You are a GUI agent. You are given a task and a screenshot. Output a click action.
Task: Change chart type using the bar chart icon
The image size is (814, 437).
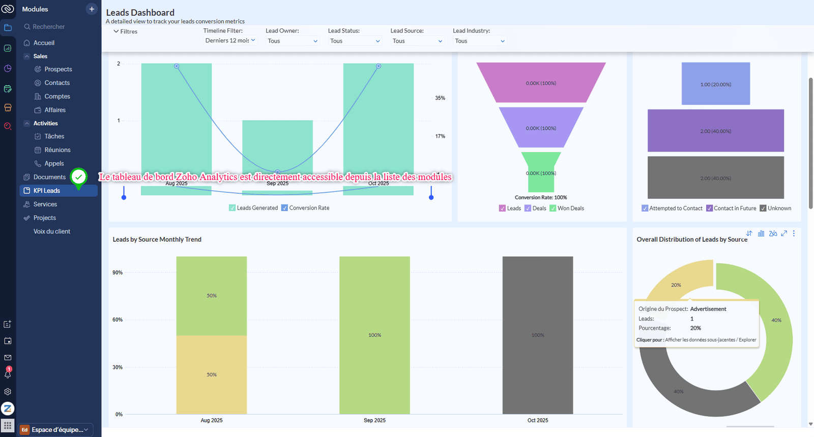pyautogui.click(x=761, y=234)
